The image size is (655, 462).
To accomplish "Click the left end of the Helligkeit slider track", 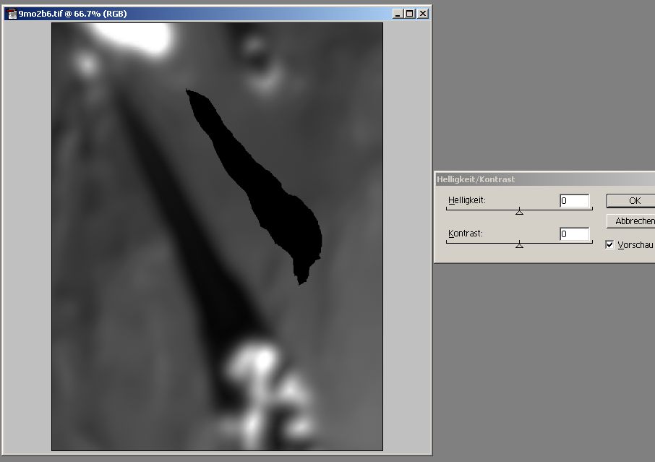I will (x=448, y=209).
